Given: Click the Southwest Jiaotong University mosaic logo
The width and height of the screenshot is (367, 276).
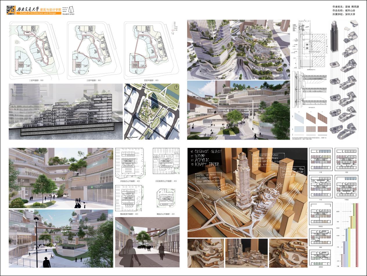Looking at the screenshot, I should click(x=11, y=10).
